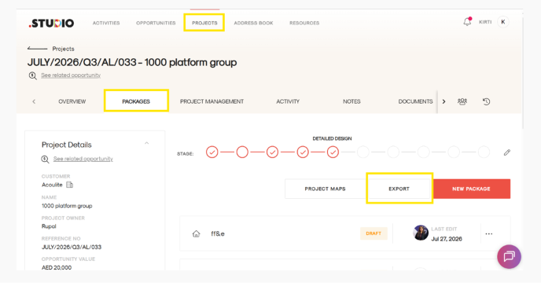Click the Project Maps button
The width and height of the screenshot is (541, 283).
(325, 189)
